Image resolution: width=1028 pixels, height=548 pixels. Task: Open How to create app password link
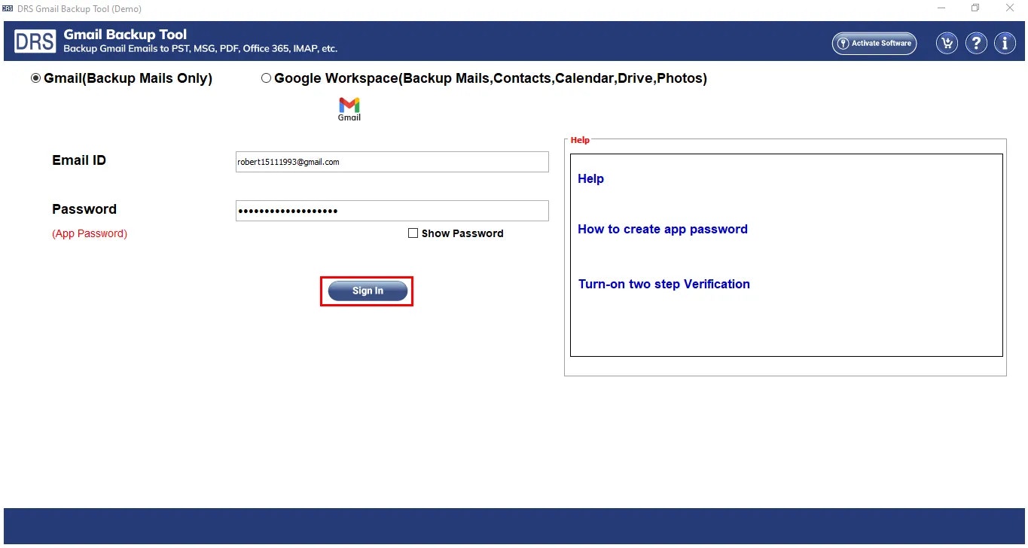click(x=663, y=229)
